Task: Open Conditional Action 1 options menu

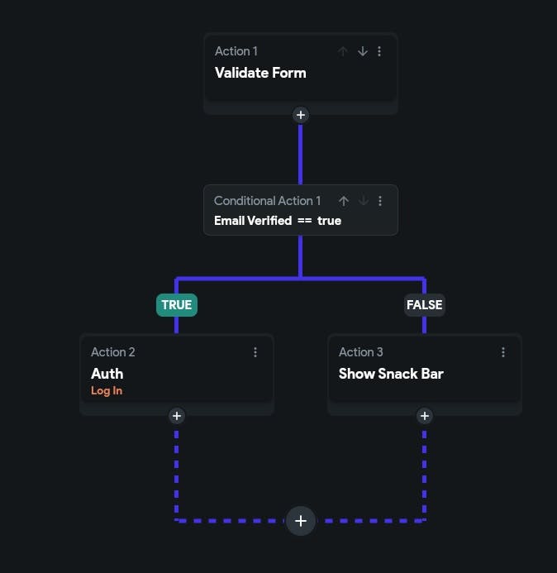Action: click(x=380, y=201)
